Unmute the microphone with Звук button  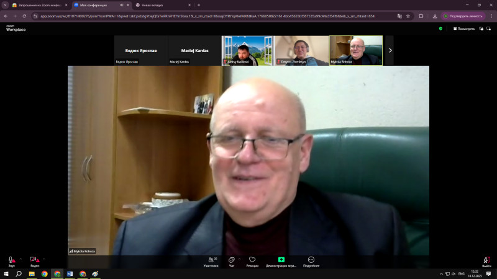(x=11, y=260)
